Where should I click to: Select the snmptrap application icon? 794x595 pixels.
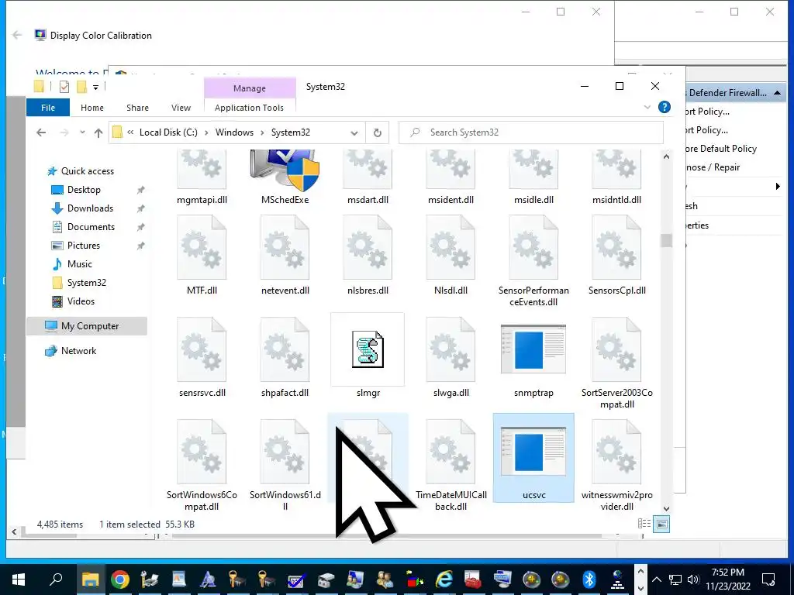[533, 349]
